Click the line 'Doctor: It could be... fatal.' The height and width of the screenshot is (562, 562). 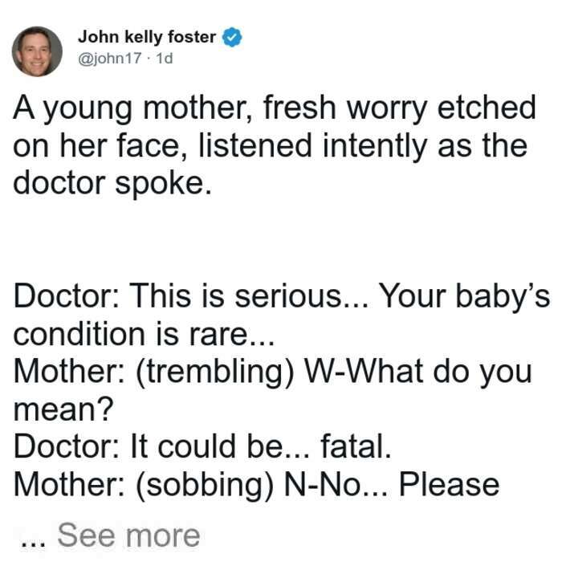202,446
